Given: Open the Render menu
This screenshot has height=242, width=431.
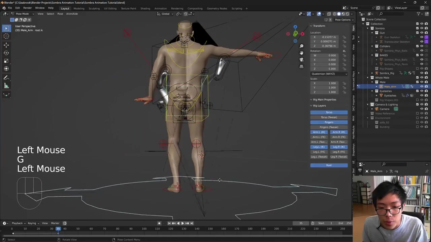Looking at the screenshot, I should coord(27,8).
